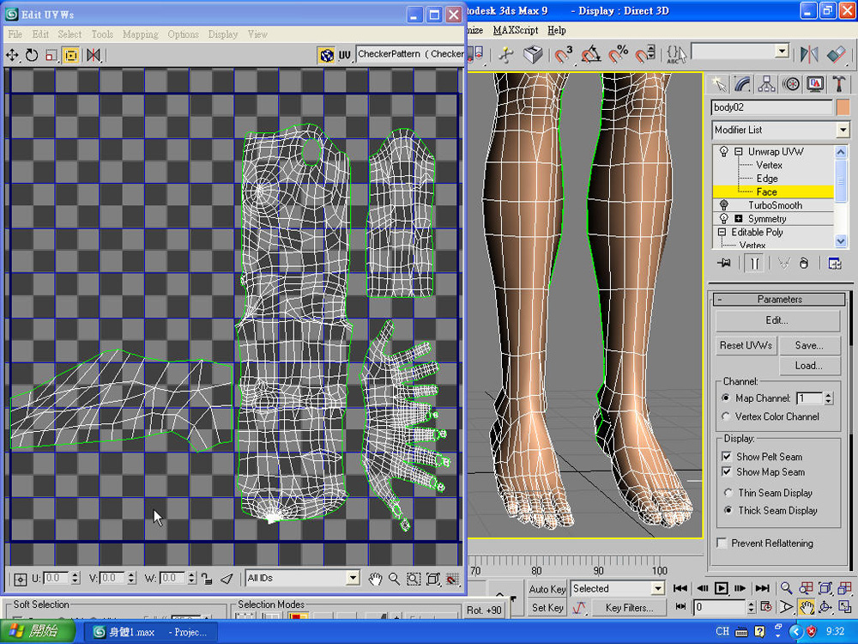Open the Modifier List dropdown
This screenshot has height=644, width=858.
tap(843, 130)
